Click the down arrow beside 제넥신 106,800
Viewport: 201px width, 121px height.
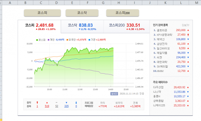(x=188, y=39)
